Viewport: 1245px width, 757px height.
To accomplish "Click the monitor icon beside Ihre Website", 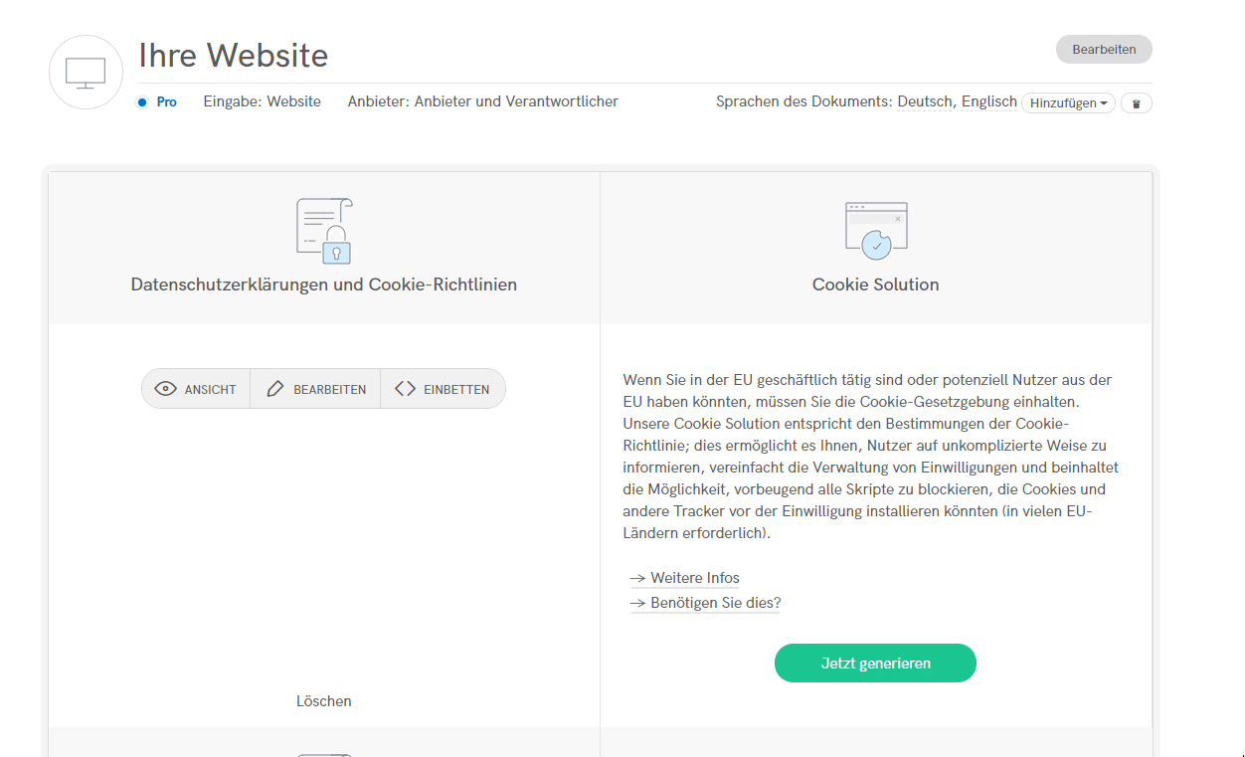I will tap(86, 73).
